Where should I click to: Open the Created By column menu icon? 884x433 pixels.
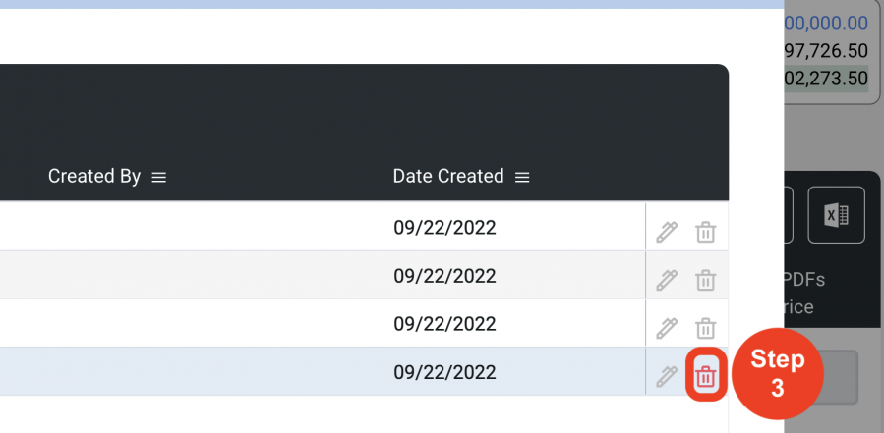tap(159, 178)
